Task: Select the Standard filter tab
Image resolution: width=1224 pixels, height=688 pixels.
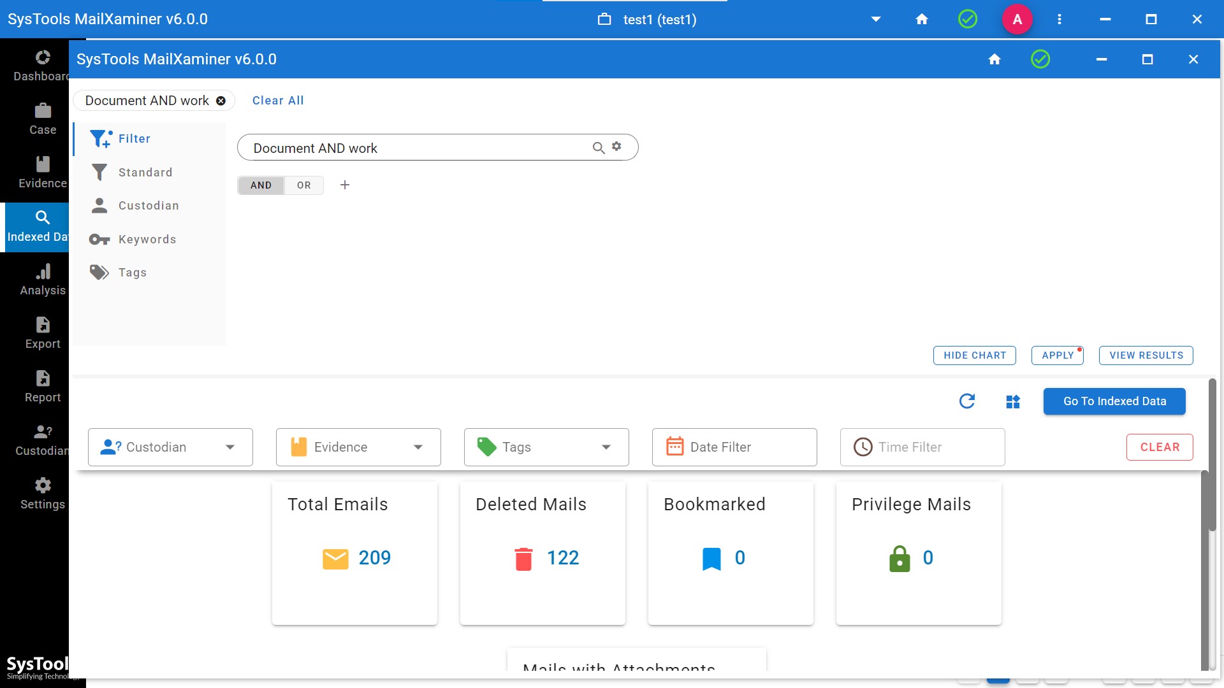Action: click(x=149, y=173)
